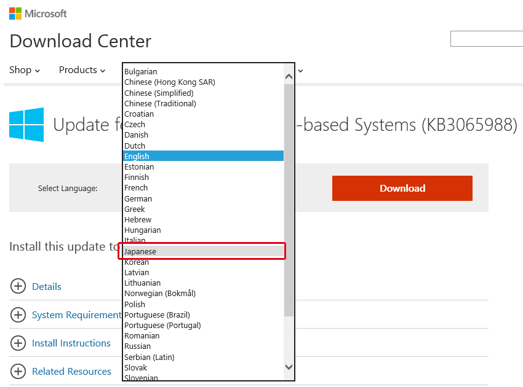This screenshot has height=387, width=523.
Task: Select Japanese in the language list
Action: click(x=204, y=251)
